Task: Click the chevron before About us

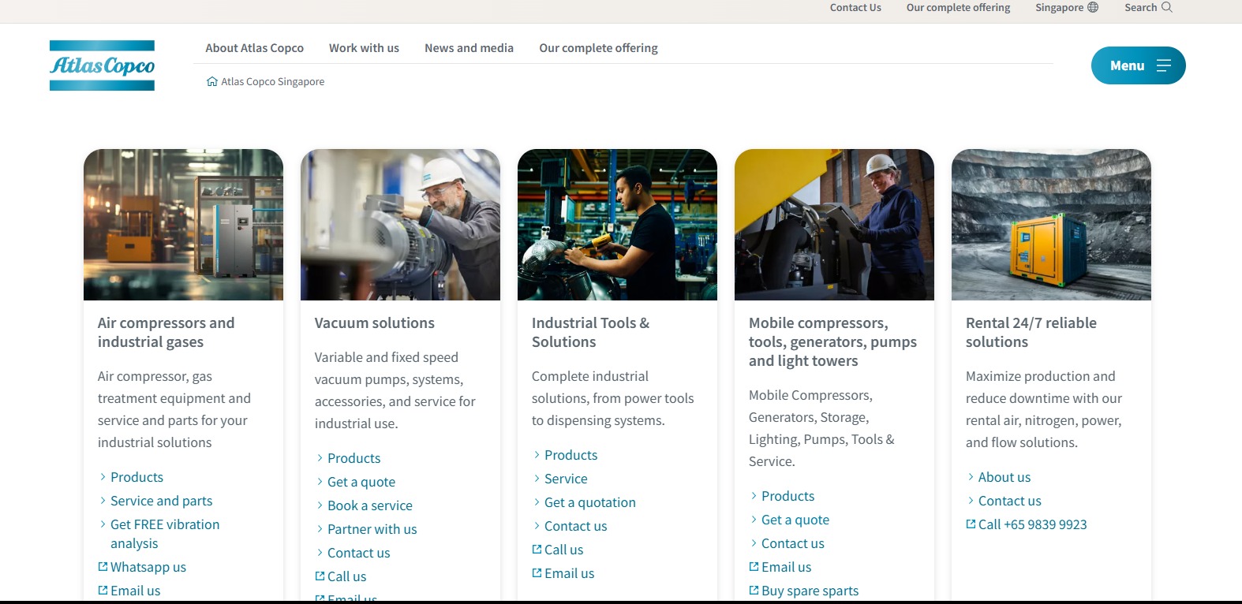Action: [x=971, y=477]
